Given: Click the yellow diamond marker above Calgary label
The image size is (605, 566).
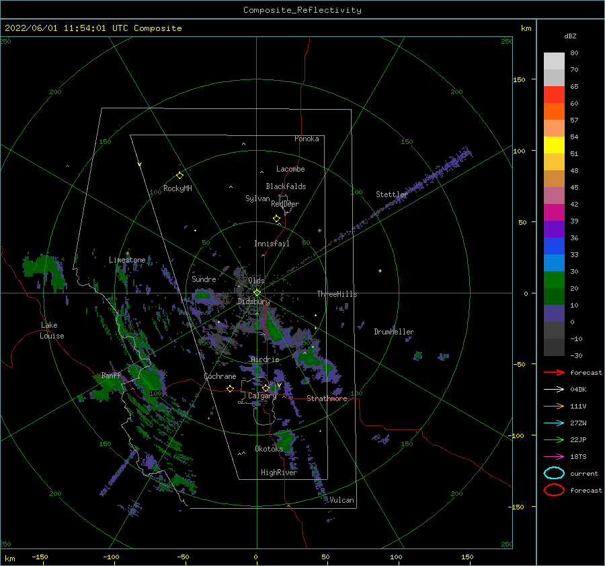Looking at the screenshot, I should pyautogui.click(x=266, y=388).
